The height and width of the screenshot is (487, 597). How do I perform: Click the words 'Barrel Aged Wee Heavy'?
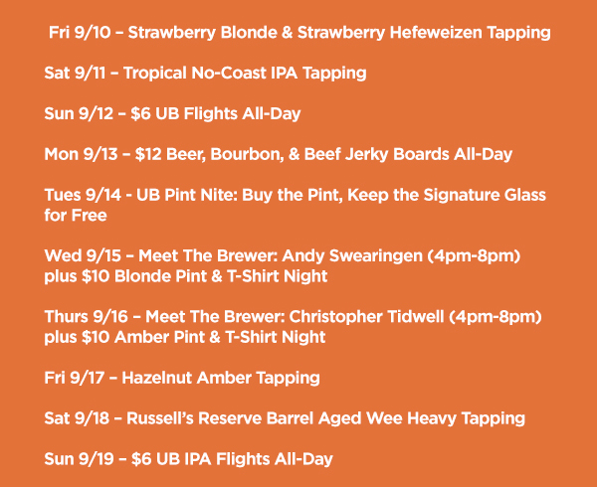361,418
